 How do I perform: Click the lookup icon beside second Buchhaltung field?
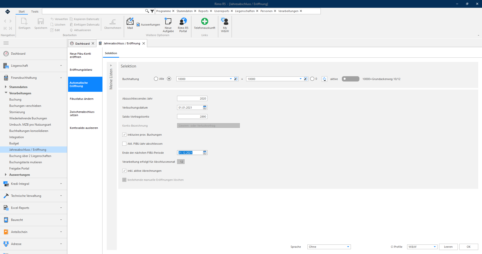306,79
